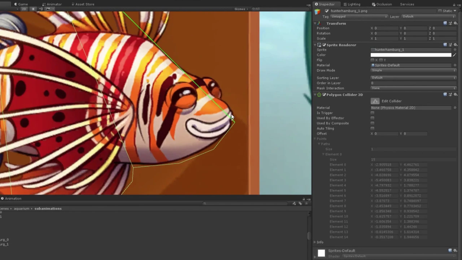Open Mask Interaction dropdown
The width and height of the screenshot is (462, 260).
pos(413,88)
